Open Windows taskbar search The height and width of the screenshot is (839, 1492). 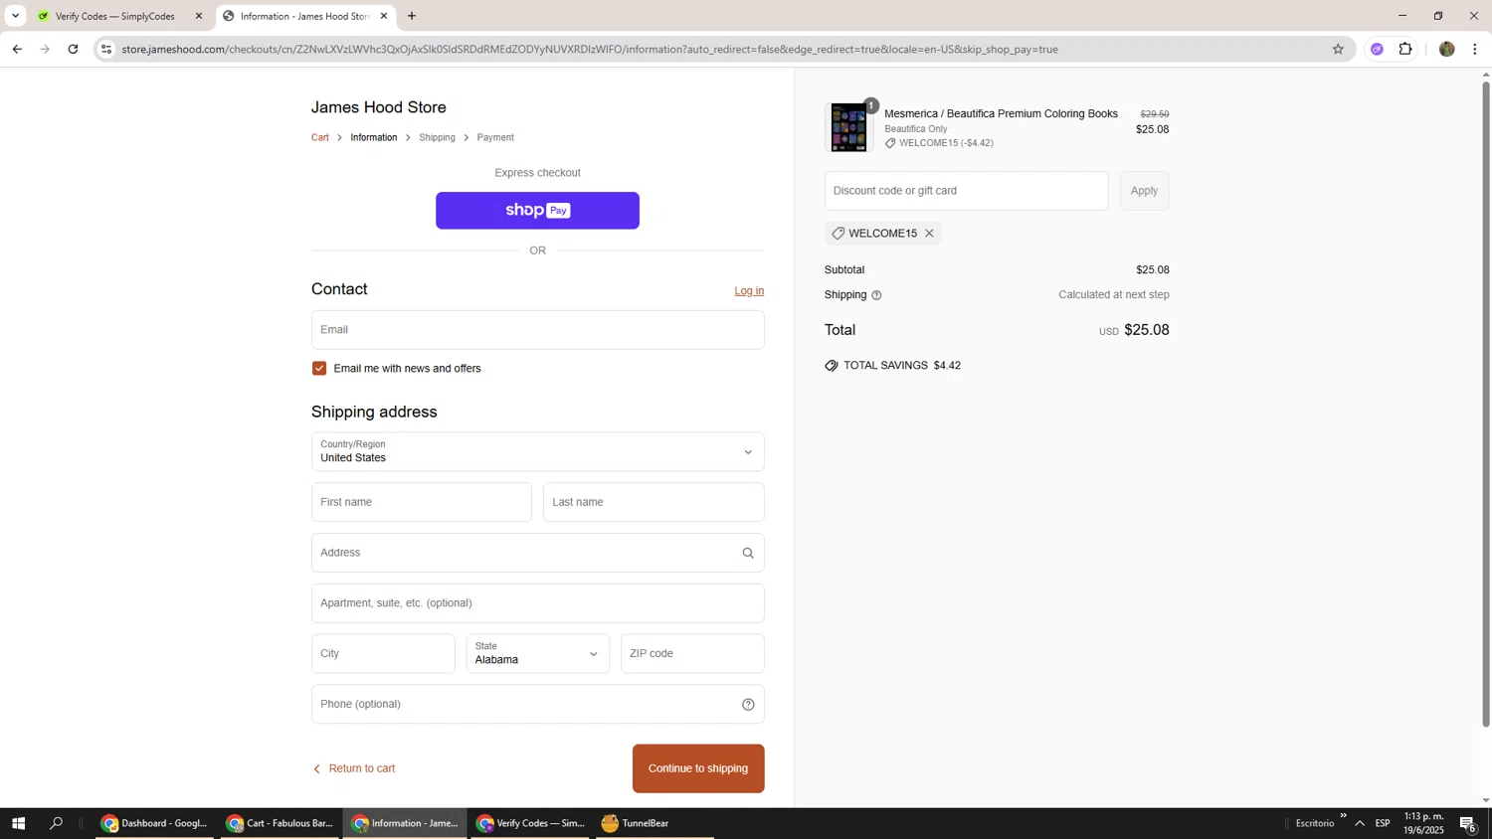click(57, 823)
